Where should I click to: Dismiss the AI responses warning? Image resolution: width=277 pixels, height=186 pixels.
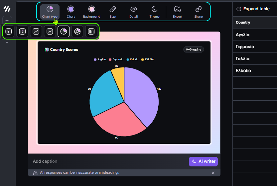(x=213, y=173)
